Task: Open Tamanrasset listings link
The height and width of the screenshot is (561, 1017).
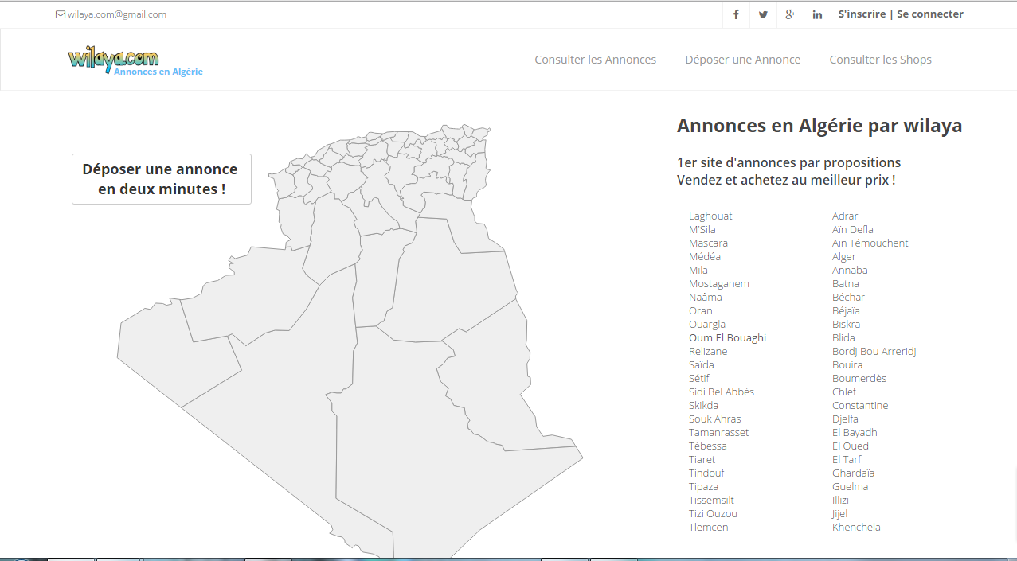Action: [718, 433]
